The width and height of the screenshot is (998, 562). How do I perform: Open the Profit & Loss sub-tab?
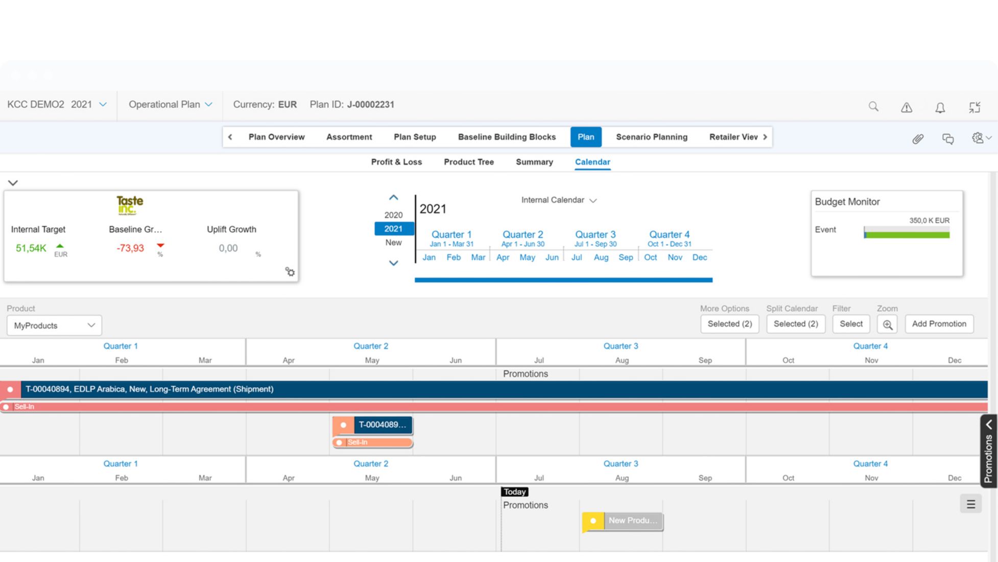396,162
